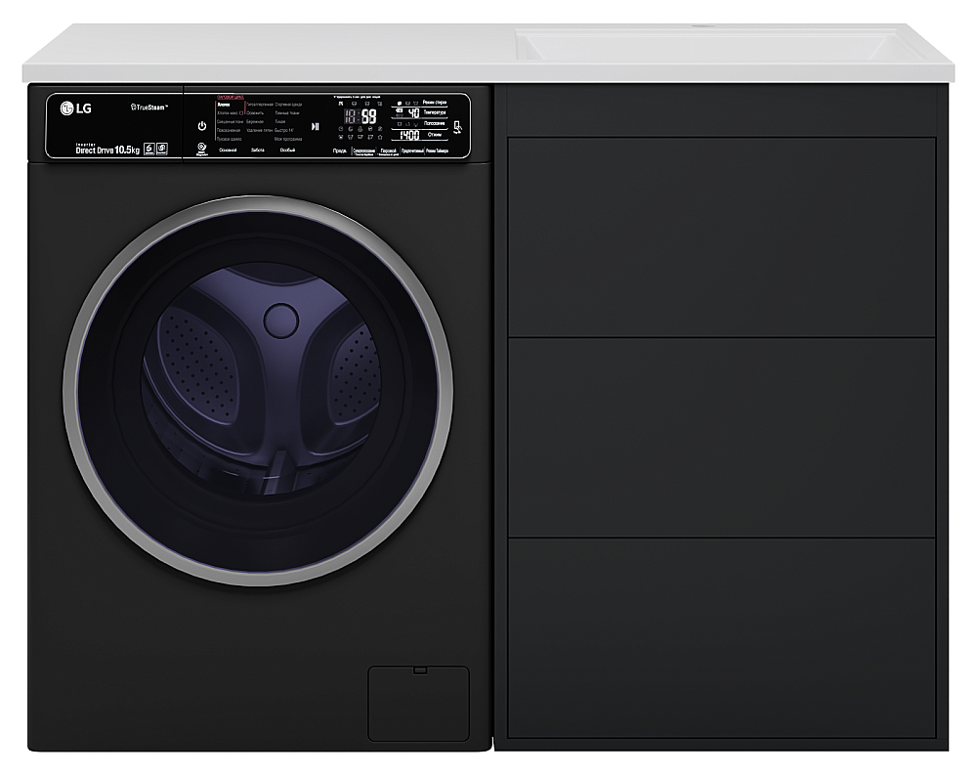977x775 pixels.
Task: Select the Моя программа option
Action: (x=288, y=139)
